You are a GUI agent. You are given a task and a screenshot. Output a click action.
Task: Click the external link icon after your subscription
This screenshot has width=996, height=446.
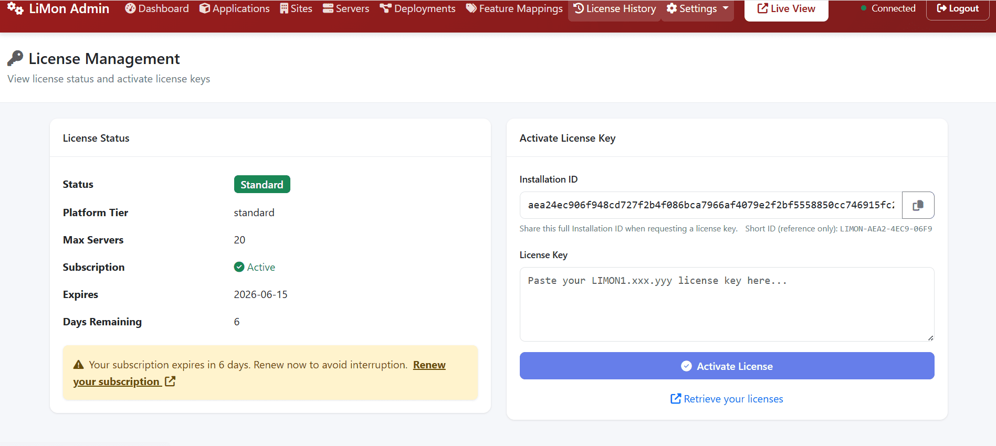[x=170, y=381]
